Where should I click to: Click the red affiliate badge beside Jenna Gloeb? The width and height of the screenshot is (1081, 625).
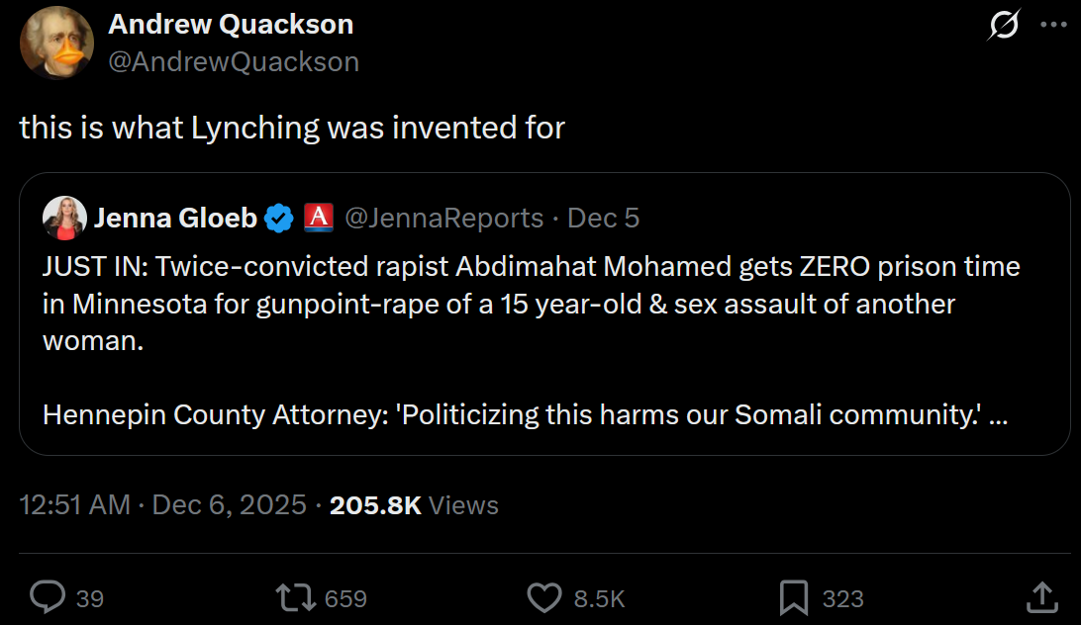(318, 217)
